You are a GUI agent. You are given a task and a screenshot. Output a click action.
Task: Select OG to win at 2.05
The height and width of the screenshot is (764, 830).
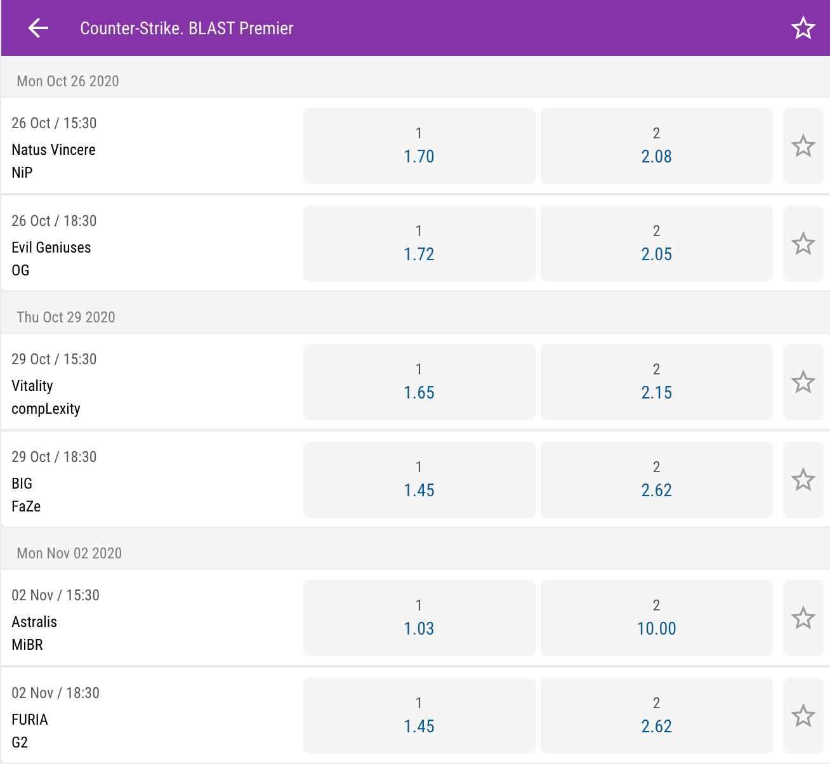[x=657, y=244]
